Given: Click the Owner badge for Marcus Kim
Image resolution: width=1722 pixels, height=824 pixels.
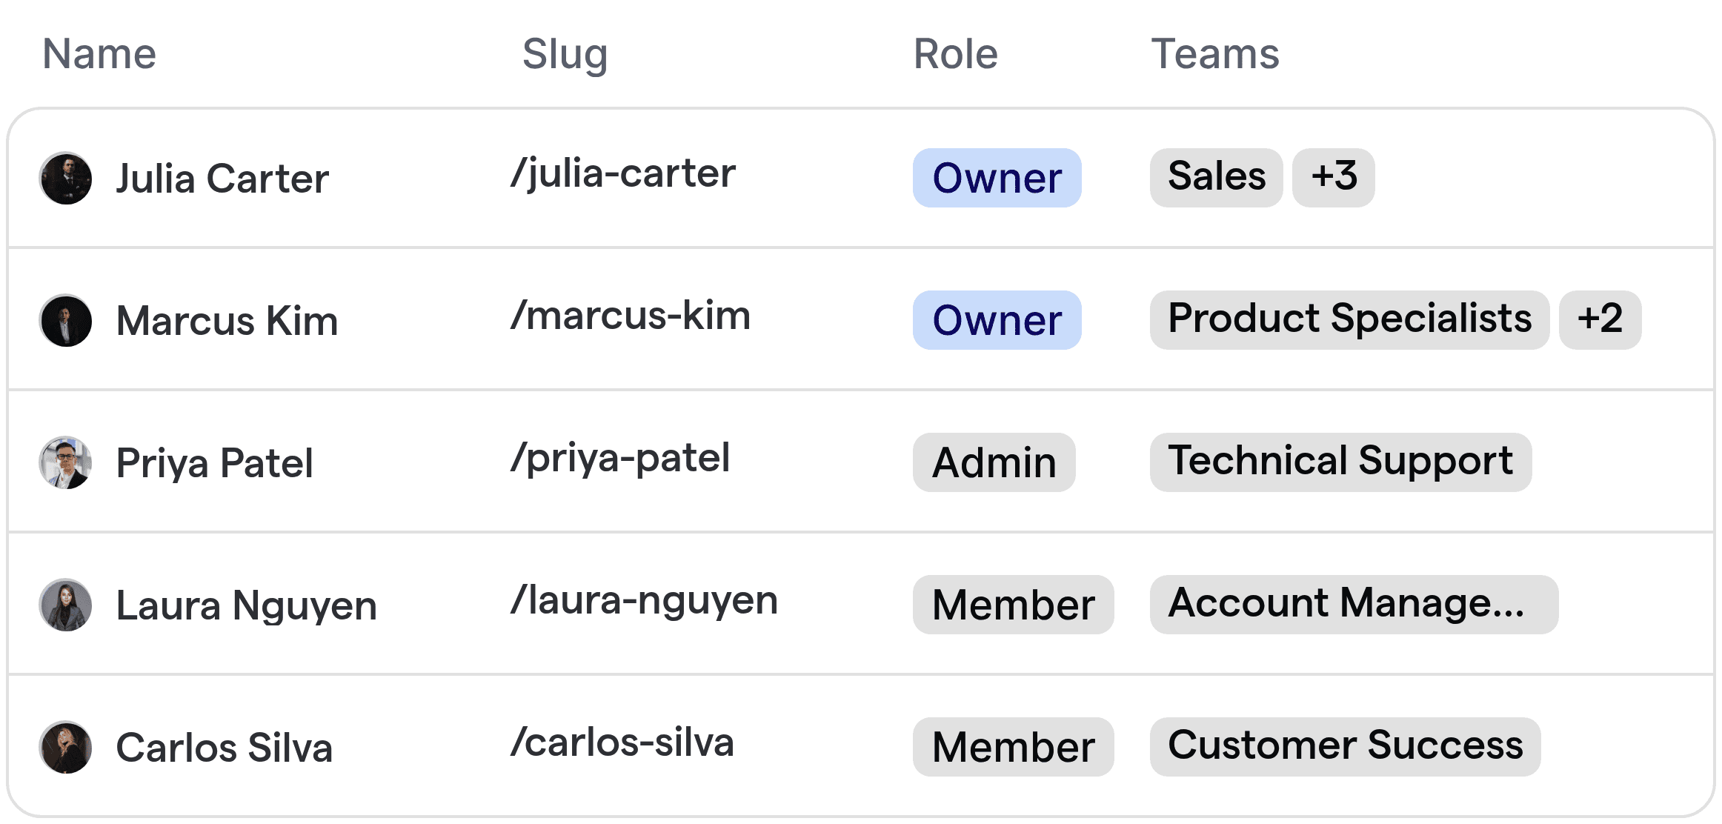Looking at the screenshot, I should 997,320.
